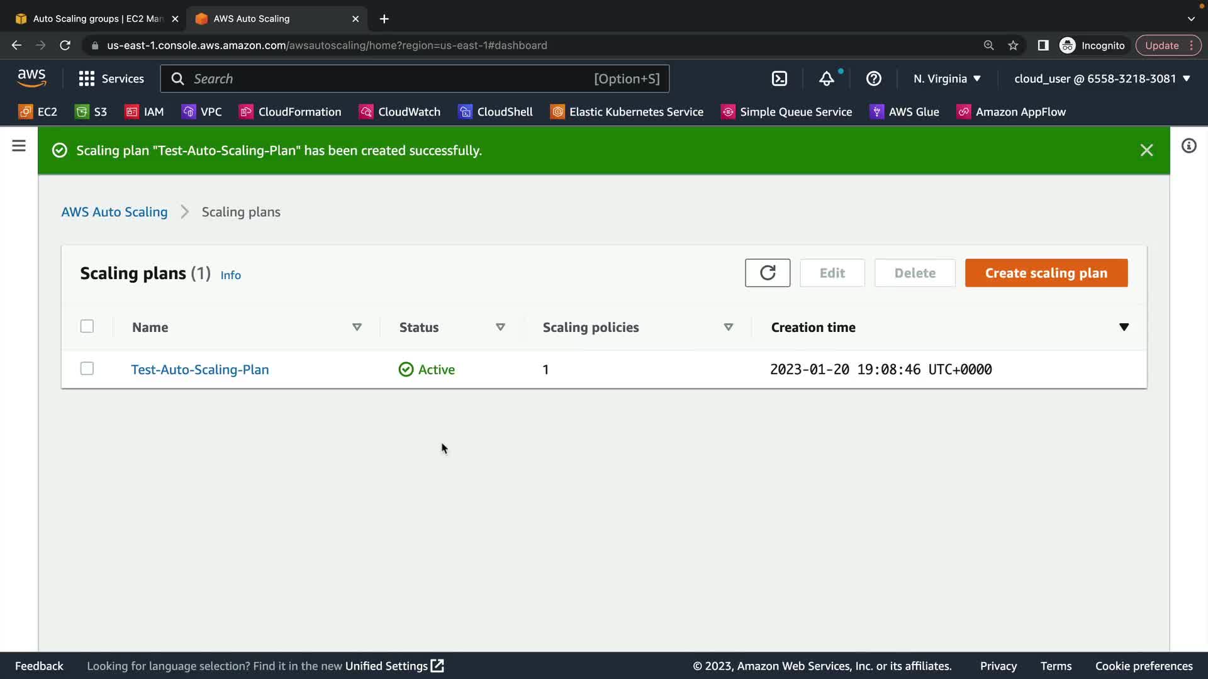This screenshot has height=679, width=1208.
Task: Click Create scaling plan button
Action: pyautogui.click(x=1046, y=273)
